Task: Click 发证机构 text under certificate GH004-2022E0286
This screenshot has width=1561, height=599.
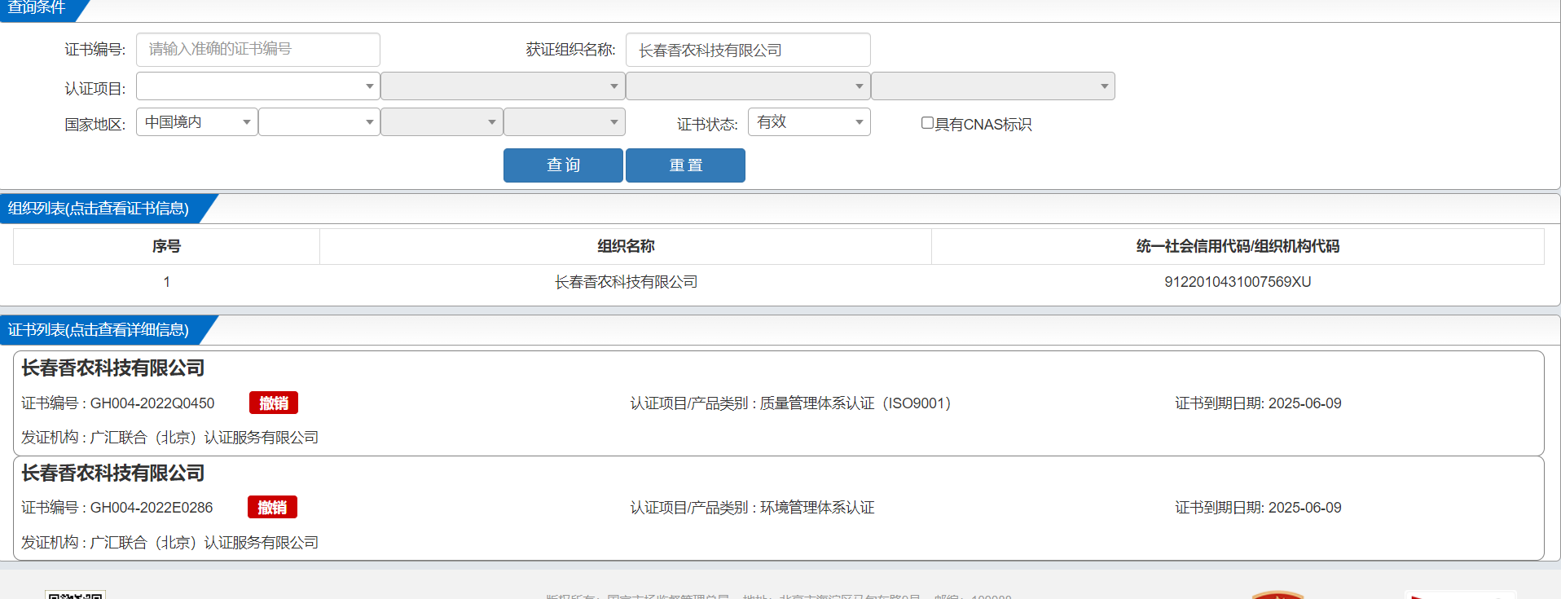Action: click(169, 543)
